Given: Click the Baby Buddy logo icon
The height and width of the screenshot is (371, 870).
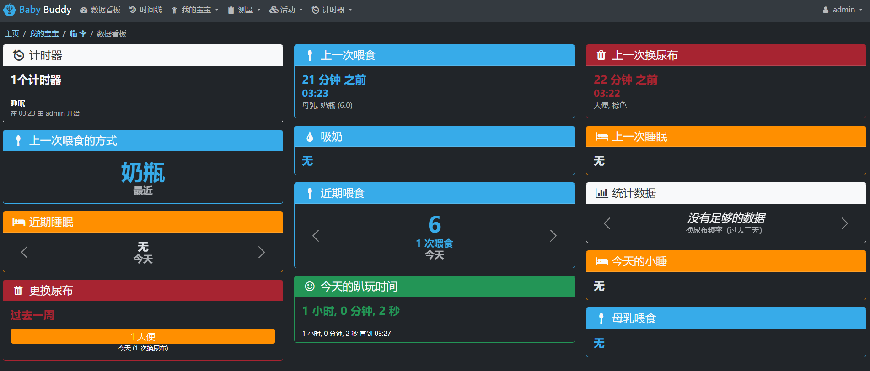Looking at the screenshot, I should tap(9, 10).
